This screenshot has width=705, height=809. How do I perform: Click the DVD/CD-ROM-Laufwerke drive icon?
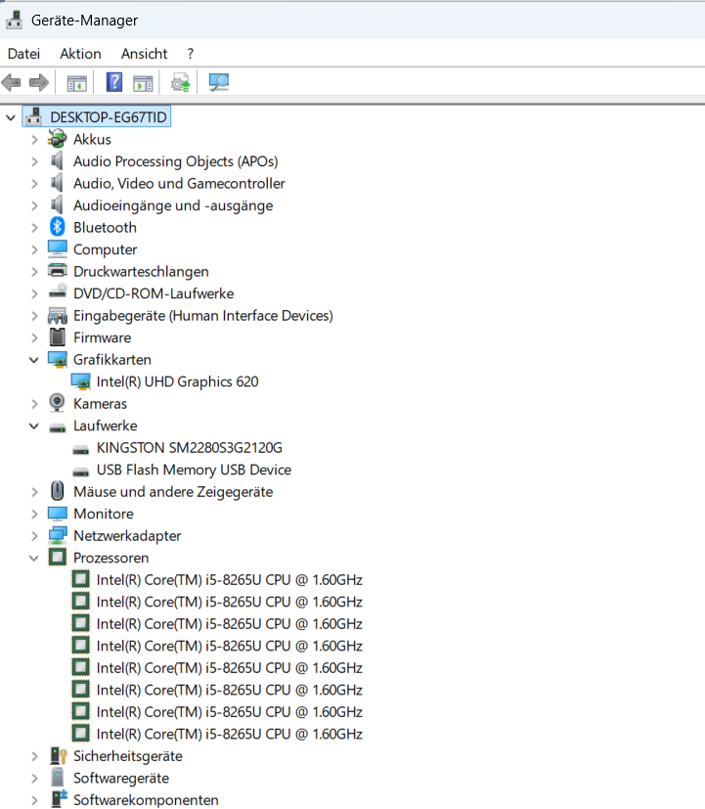pos(58,292)
